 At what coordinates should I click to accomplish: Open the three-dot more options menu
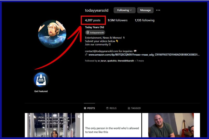click(x=158, y=10)
